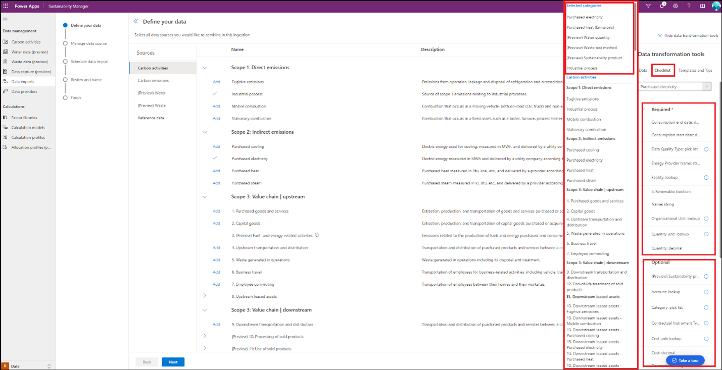
Task: Click the Back button
Action: [x=147, y=362]
